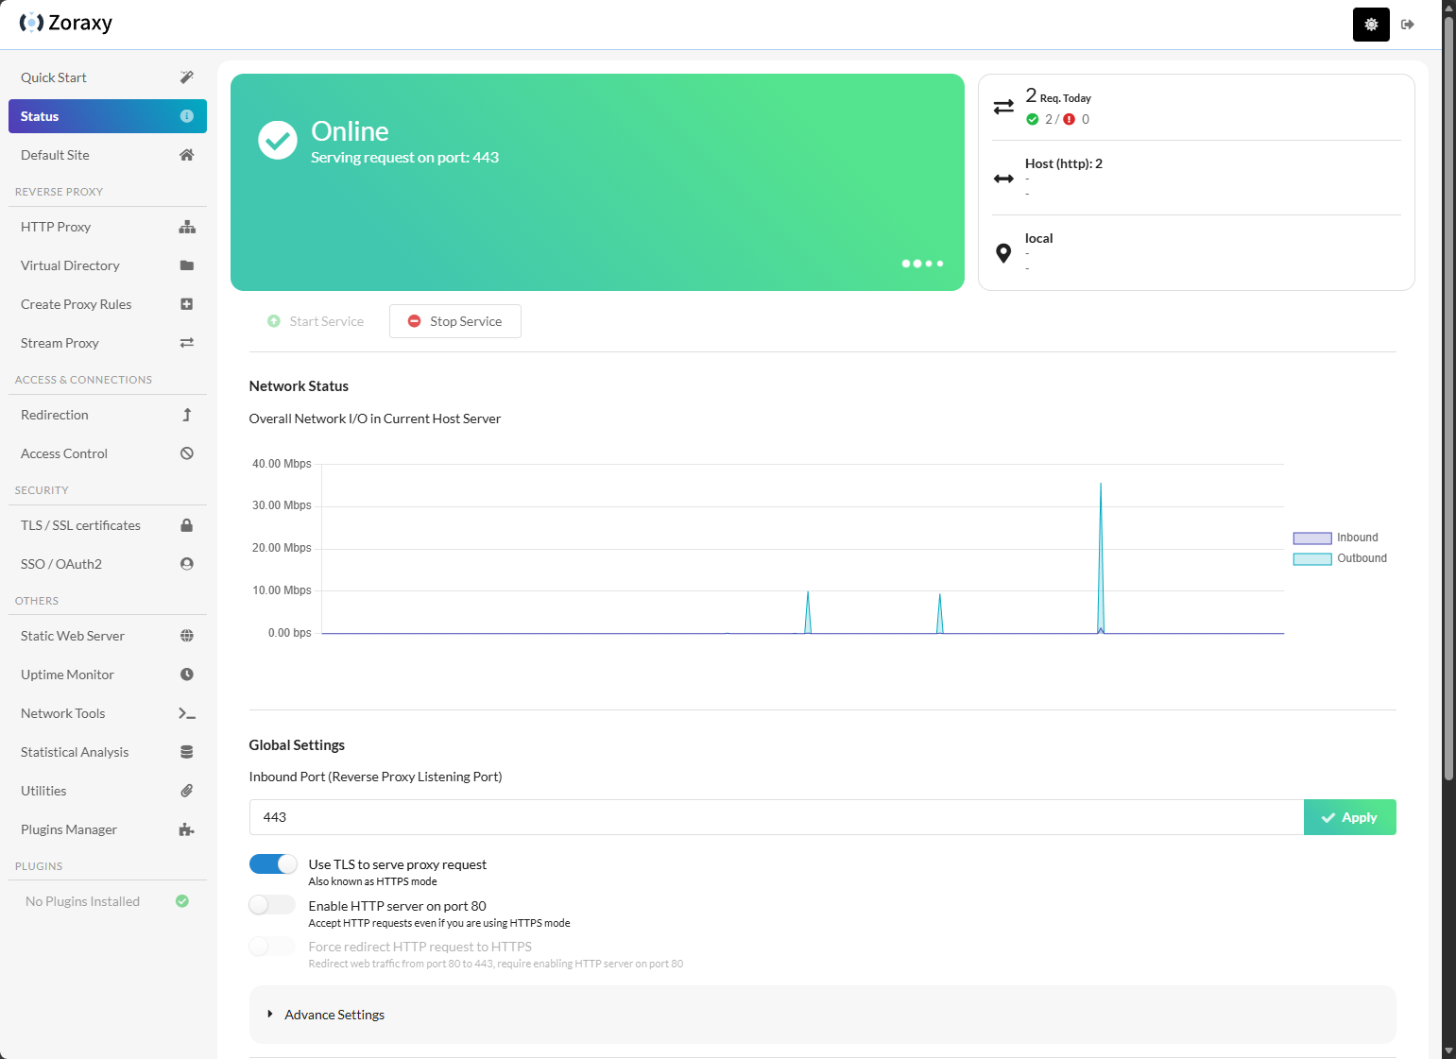The height and width of the screenshot is (1059, 1456).
Task: Open the Uptime Monitor page
Action: pyautogui.click(x=108, y=675)
